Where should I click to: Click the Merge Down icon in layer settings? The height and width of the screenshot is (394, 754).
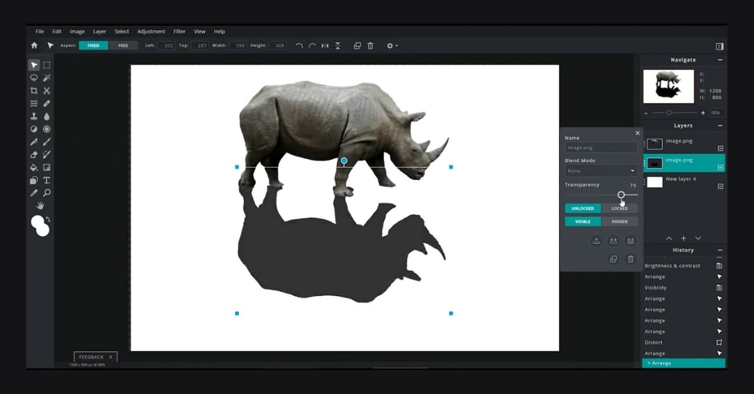pos(596,240)
